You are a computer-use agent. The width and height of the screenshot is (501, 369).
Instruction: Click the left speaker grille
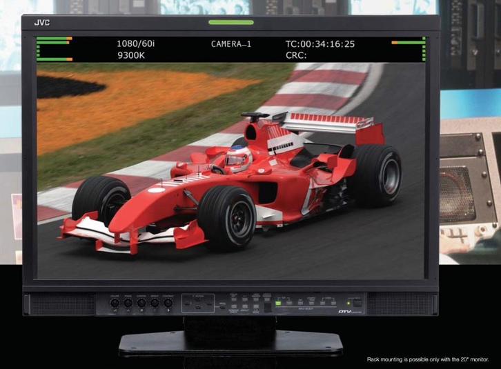tap(59, 303)
